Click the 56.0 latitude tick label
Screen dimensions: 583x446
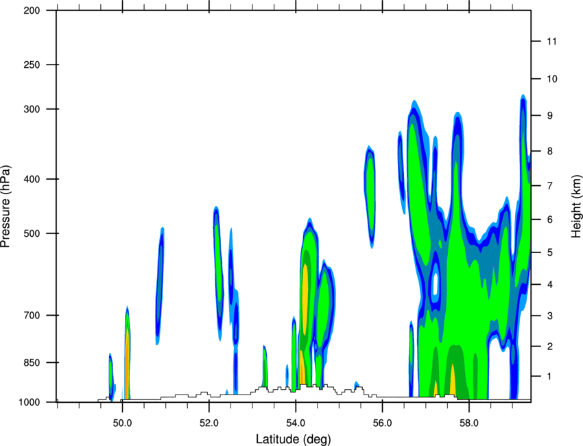tap(383, 423)
